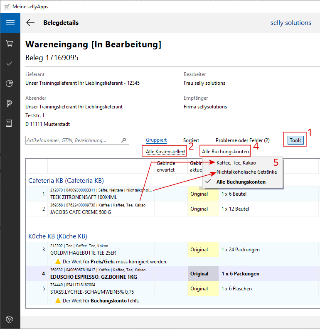
Task: Click the selly solutions link
Action: point(290,23)
